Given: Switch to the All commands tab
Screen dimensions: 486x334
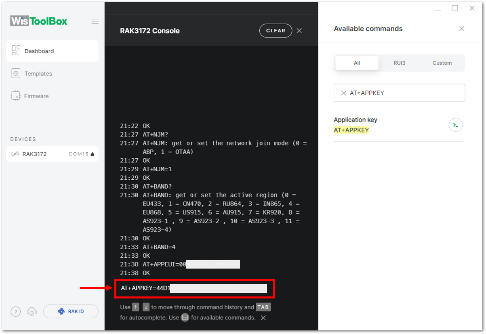Looking at the screenshot, I should click(357, 63).
